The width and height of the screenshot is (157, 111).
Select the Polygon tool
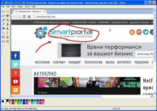click(8, 37)
